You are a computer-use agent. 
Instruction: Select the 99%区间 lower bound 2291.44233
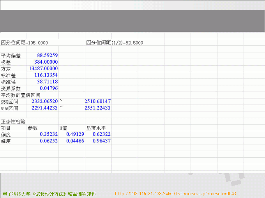click(x=44, y=108)
